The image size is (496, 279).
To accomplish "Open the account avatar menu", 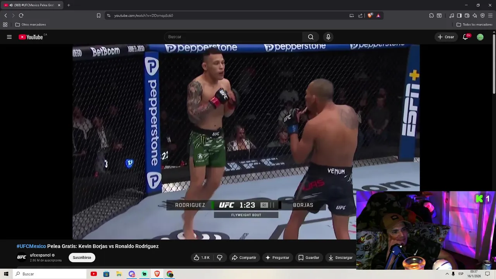I will [480, 37].
